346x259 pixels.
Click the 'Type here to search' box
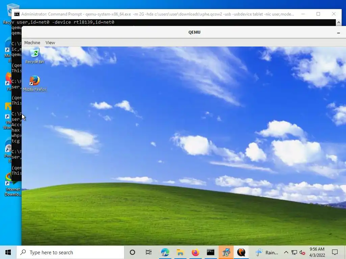click(x=70, y=252)
